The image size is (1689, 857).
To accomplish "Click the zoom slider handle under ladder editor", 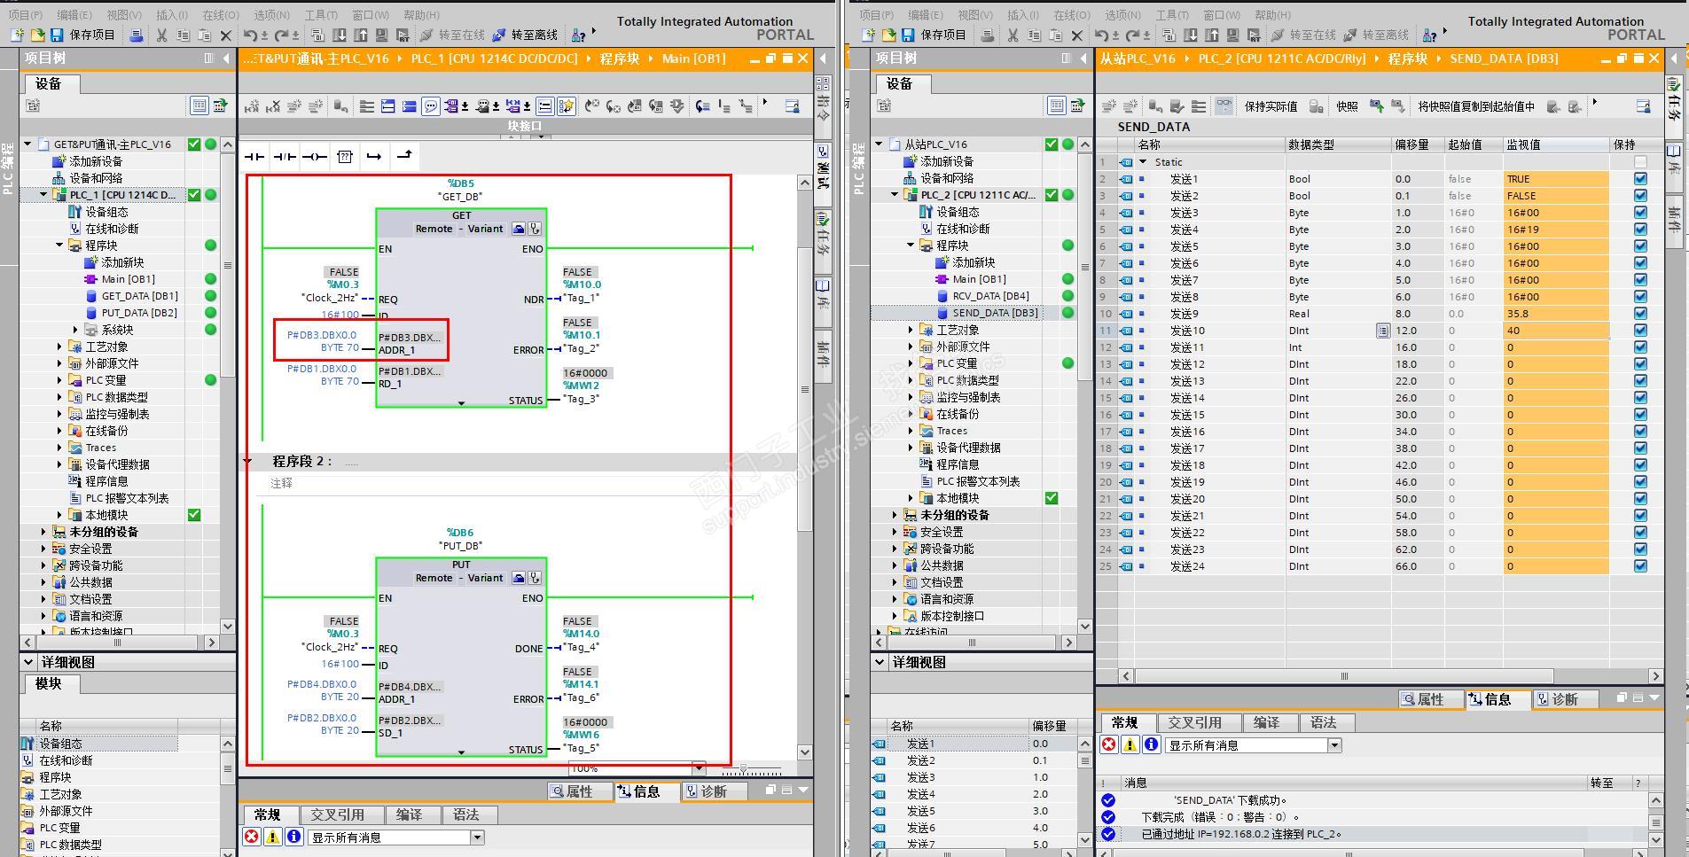I will 743,768.
